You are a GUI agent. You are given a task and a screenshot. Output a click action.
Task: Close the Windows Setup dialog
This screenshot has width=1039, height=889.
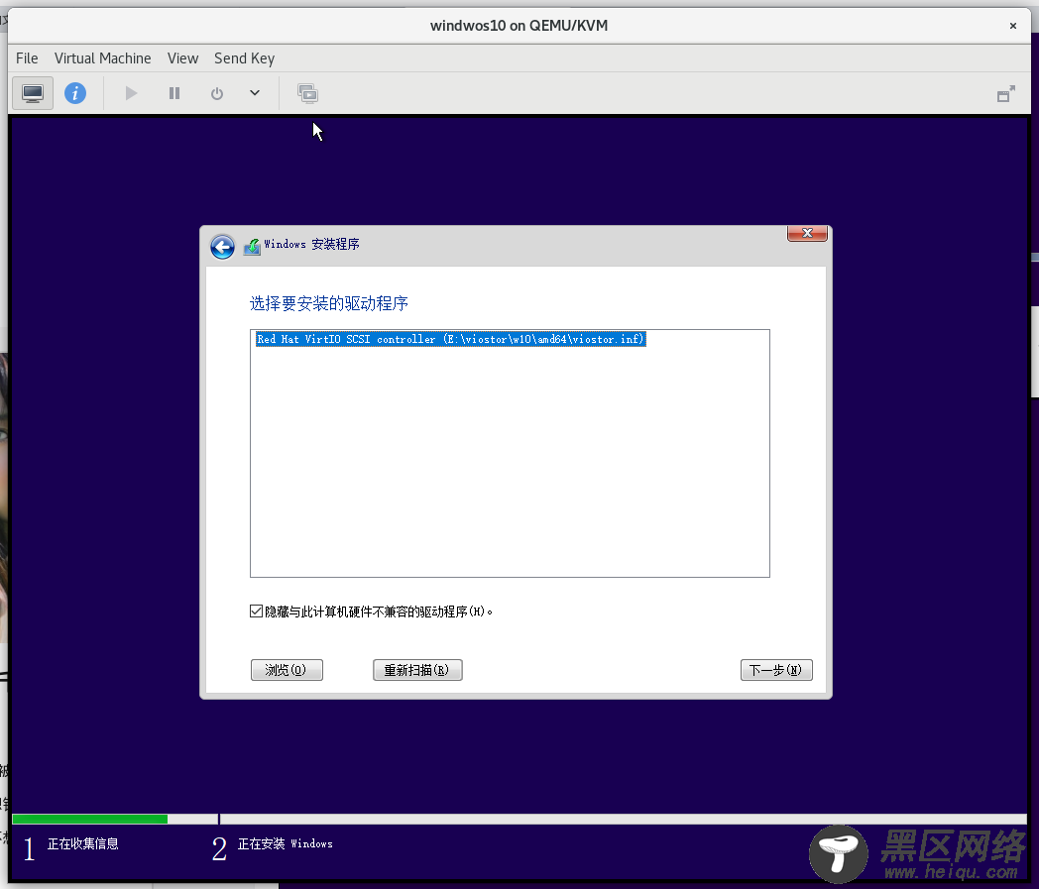[807, 233]
